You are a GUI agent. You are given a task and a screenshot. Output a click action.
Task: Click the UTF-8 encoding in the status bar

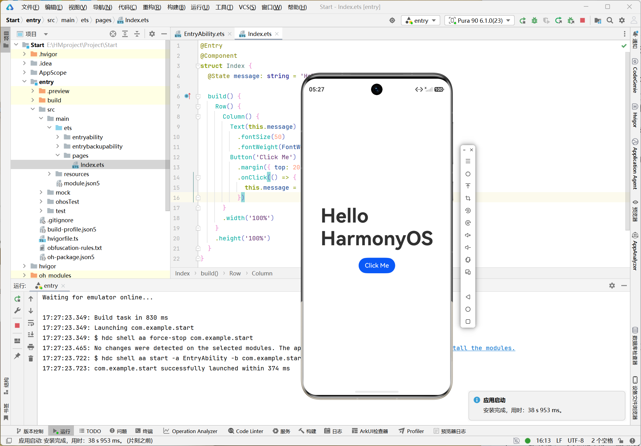point(575,440)
